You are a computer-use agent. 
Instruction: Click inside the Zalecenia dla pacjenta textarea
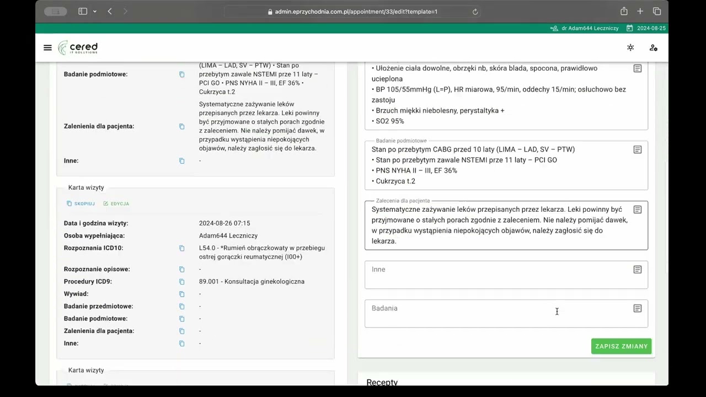coord(506,225)
